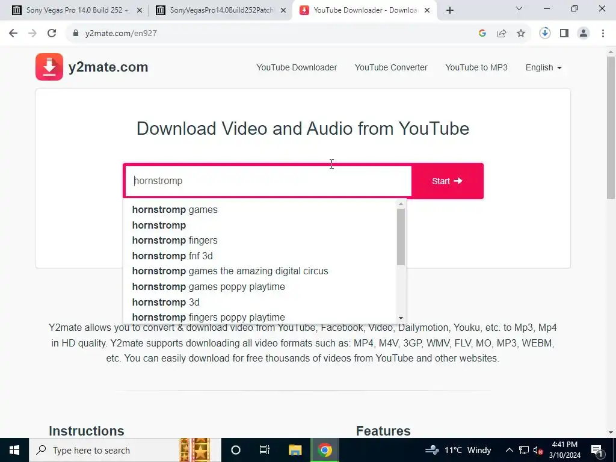The image size is (616, 462).
Task: Click the Google icon in address bar
Action: 482,34
